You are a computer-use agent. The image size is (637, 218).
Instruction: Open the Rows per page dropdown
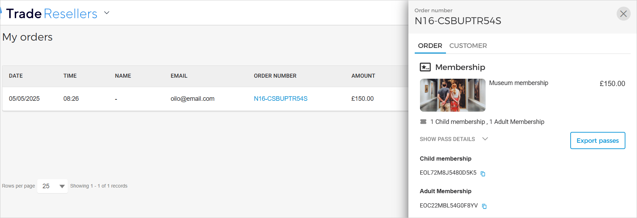(52, 186)
